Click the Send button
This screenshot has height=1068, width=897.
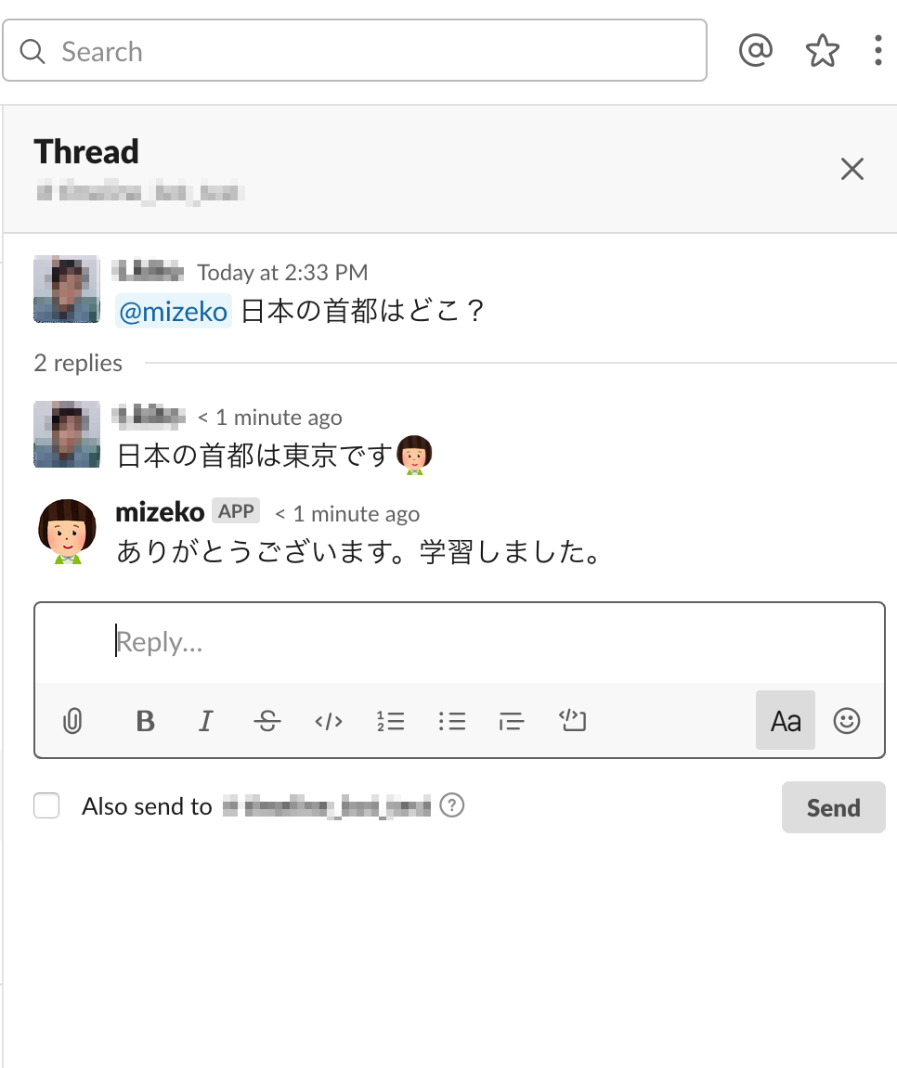[833, 807]
